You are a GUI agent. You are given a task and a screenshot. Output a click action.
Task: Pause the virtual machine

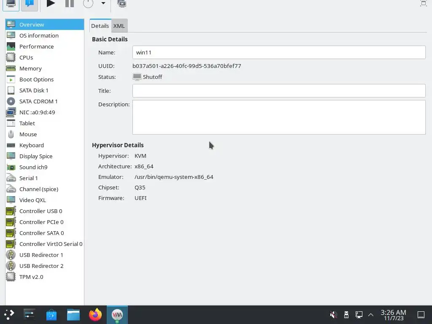[70, 3]
